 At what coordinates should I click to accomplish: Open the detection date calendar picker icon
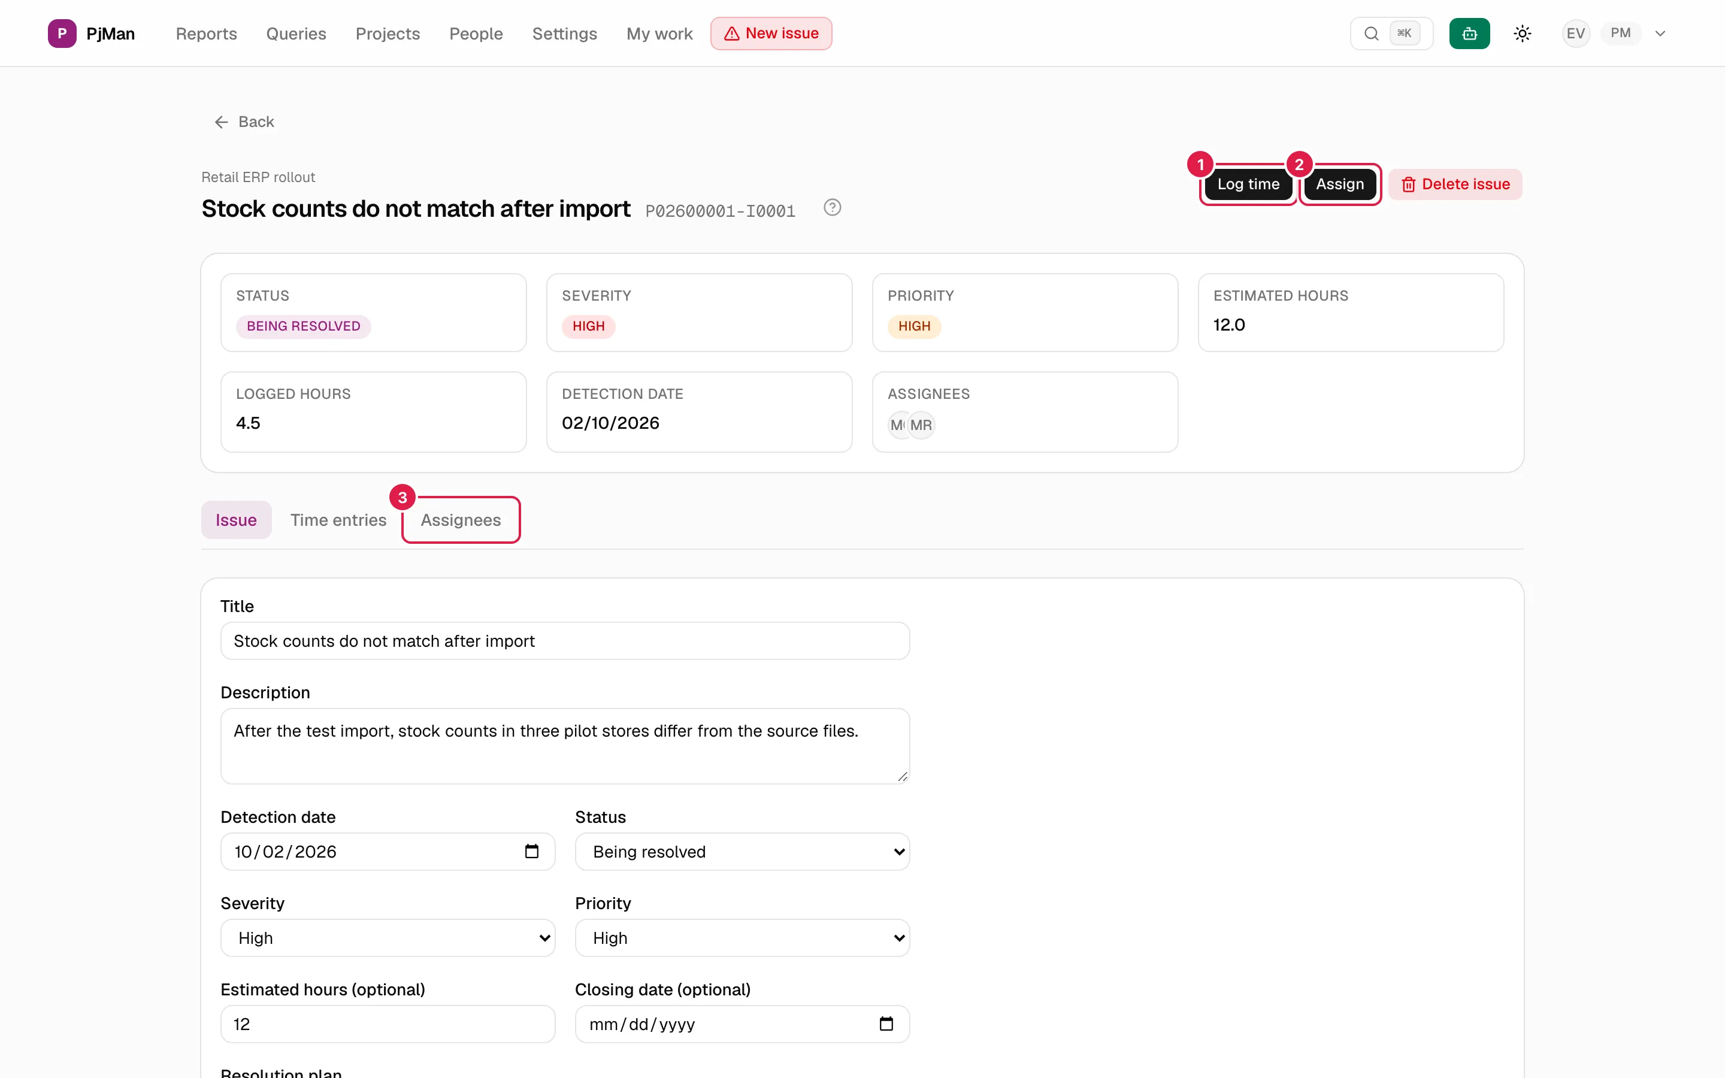531,851
